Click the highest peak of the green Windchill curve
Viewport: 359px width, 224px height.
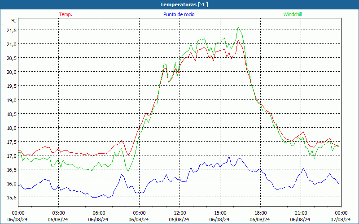[238, 27]
